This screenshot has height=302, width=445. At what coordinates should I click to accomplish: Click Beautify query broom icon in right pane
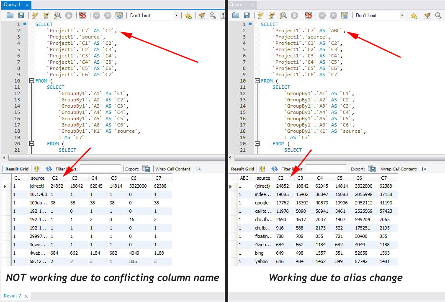[427, 15]
